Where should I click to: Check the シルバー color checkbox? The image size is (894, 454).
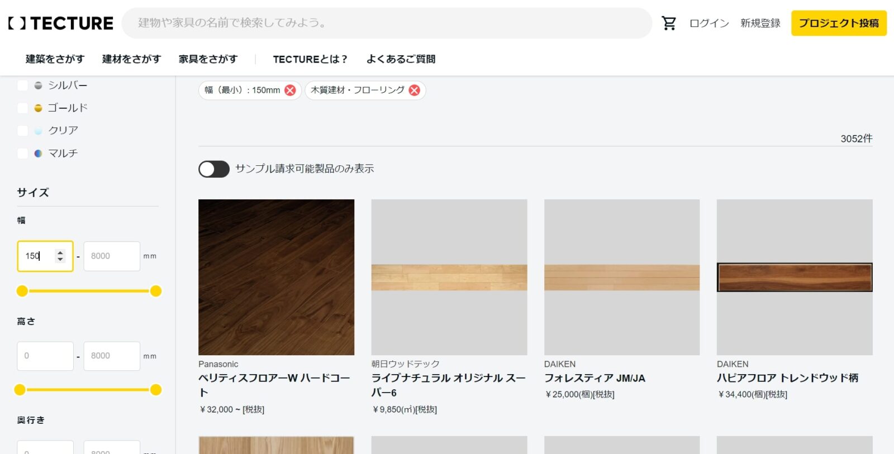[x=23, y=85]
